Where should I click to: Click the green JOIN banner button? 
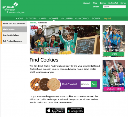[x=114, y=54]
